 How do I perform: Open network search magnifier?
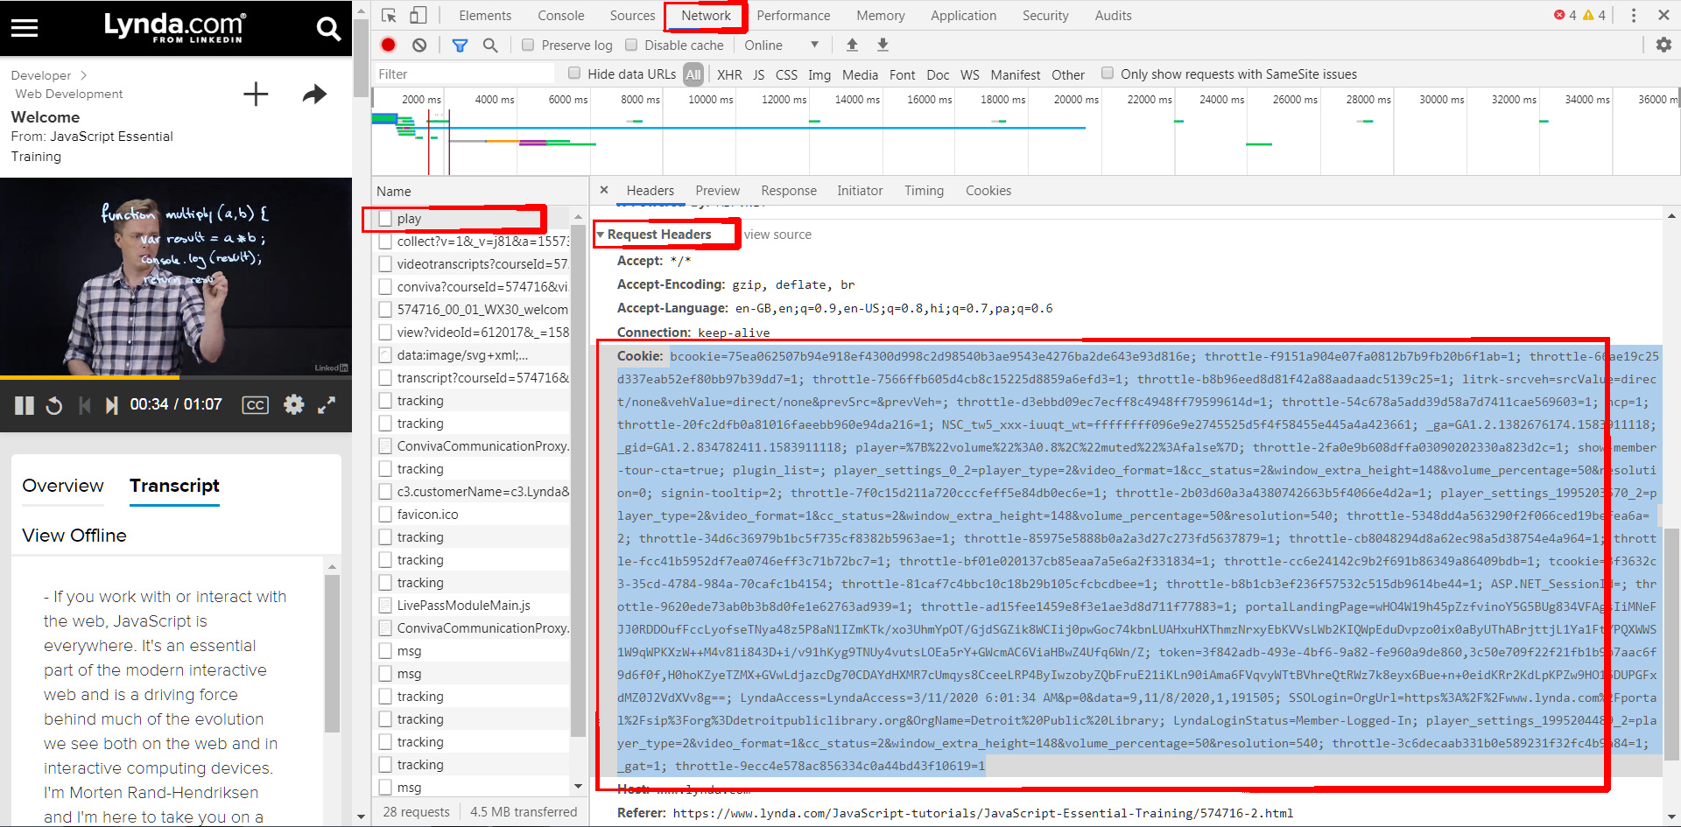point(490,45)
